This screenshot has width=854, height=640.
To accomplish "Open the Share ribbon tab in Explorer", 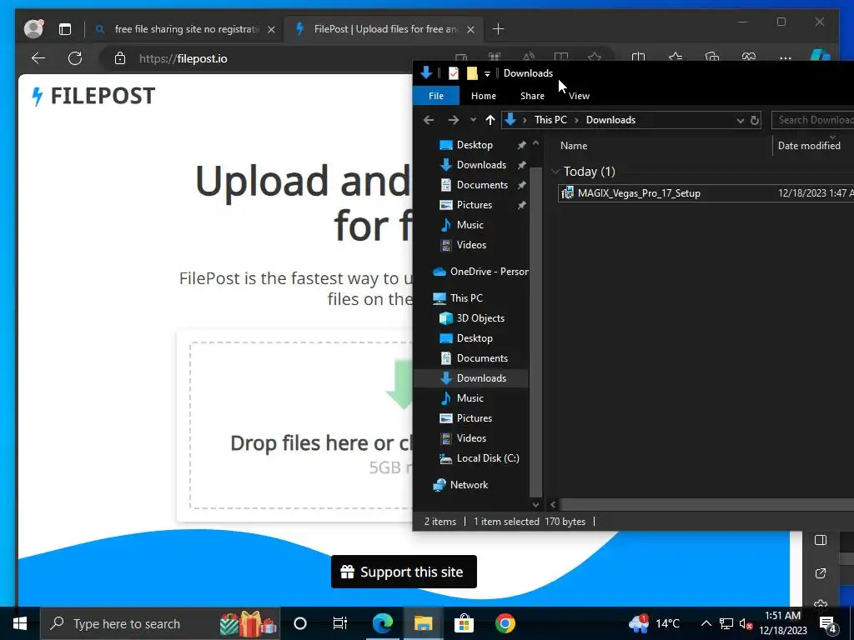I will pos(532,96).
